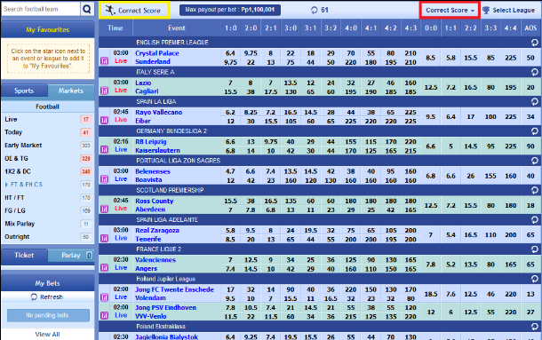The height and width of the screenshot is (340, 542).
Task: Open the Parlay tab
Action: (x=71, y=256)
